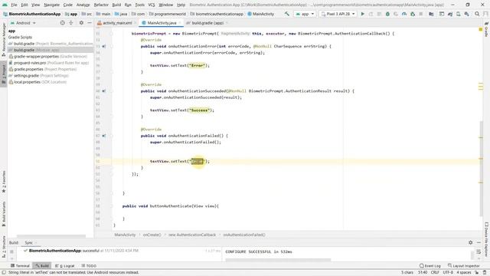
Task: Change the 4 spaces indent setting
Action: coord(464,273)
